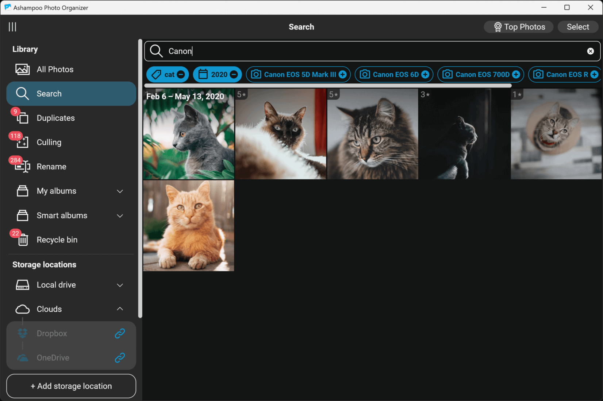Open the batch Rename tool
This screenshot has width=603, height=401.
(x=51, y=166)
